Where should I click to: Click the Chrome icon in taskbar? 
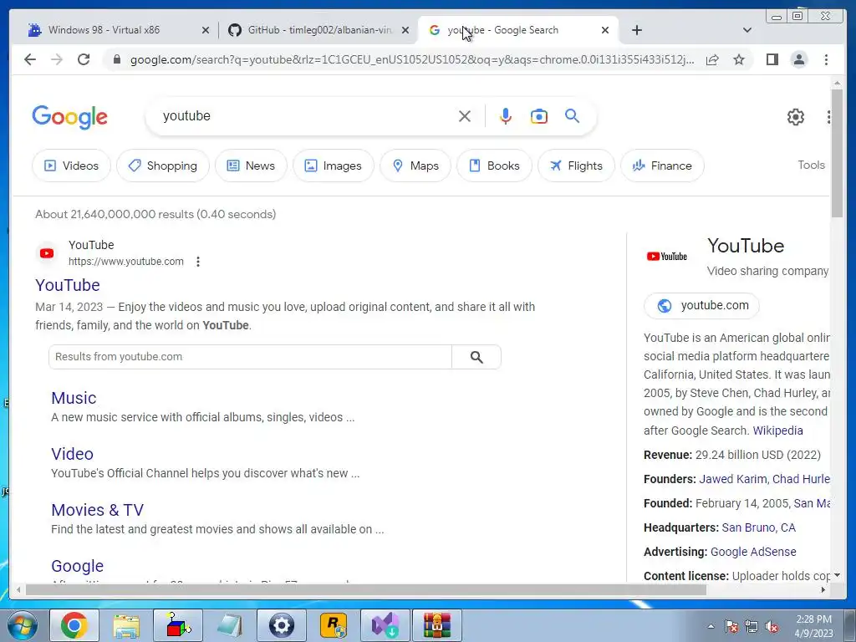click(x=74, y=625)
